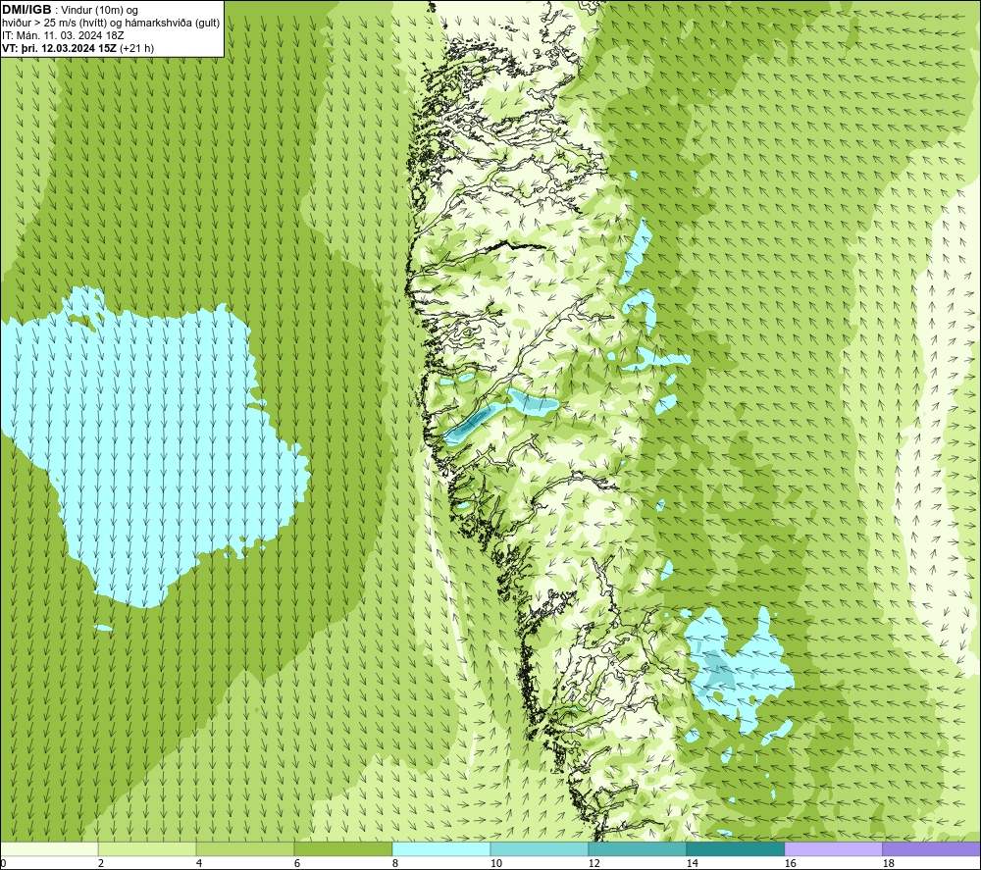Click the 14–16 m/s dark teal legend swatch

tap(736, 848)
